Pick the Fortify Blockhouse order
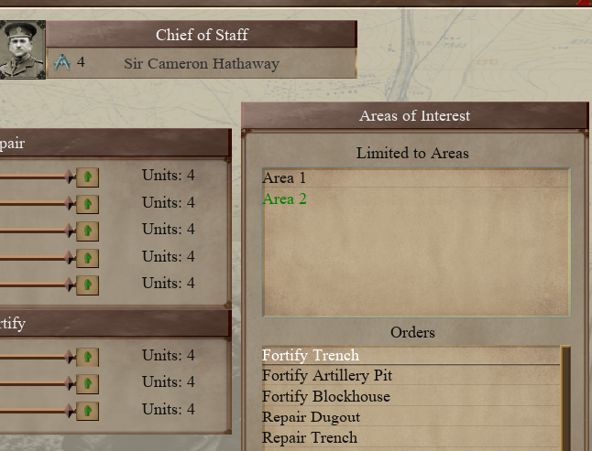Screen dimensions: 592x451 point(325,397)
